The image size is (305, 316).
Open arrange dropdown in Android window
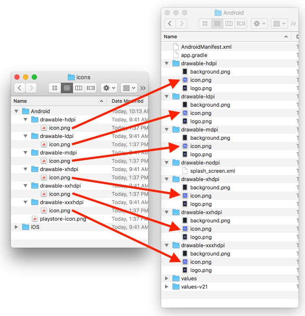[279, 24]
